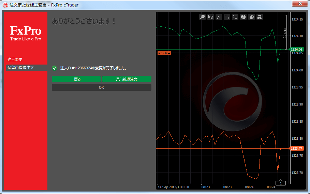Click the 14 Sep 2017, UTC+0 label
Screen dimensions: 310x194
(173, 187)
